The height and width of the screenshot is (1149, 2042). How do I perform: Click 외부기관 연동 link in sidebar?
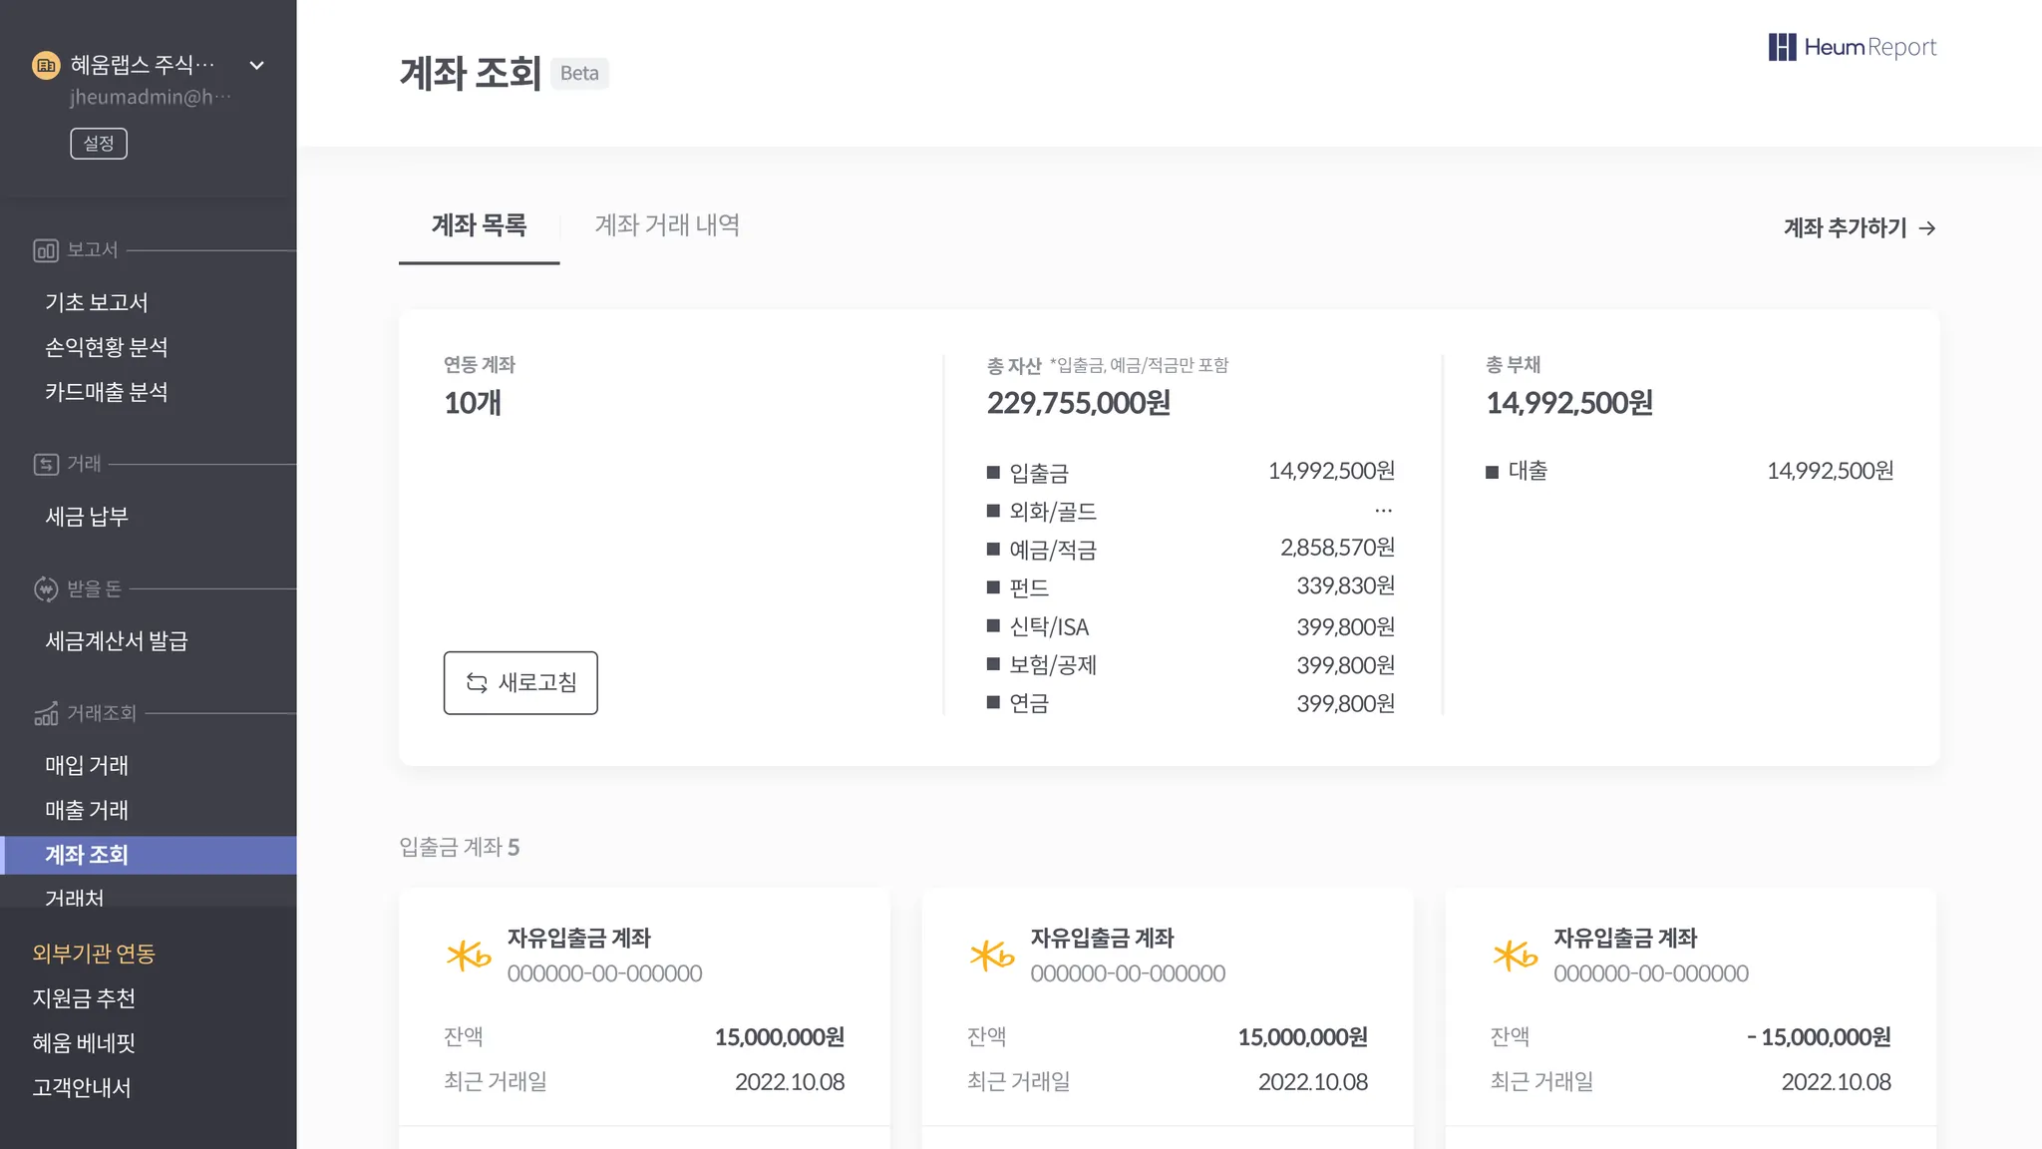pyautogui.click(x=94, y=954)
